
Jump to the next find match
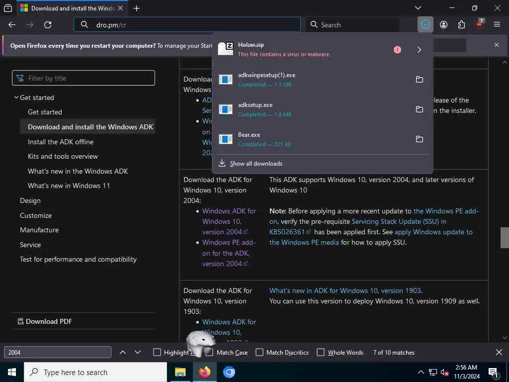(138, 353)
